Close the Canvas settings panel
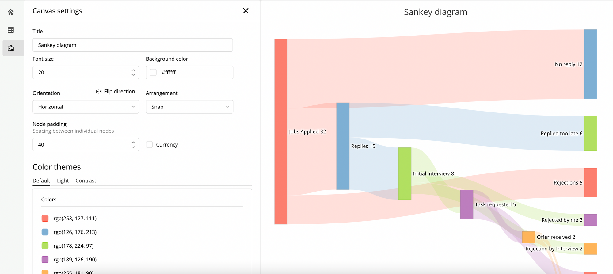Image resolution: width=613 pixels, height=274 pixels. tap(246, 11)
